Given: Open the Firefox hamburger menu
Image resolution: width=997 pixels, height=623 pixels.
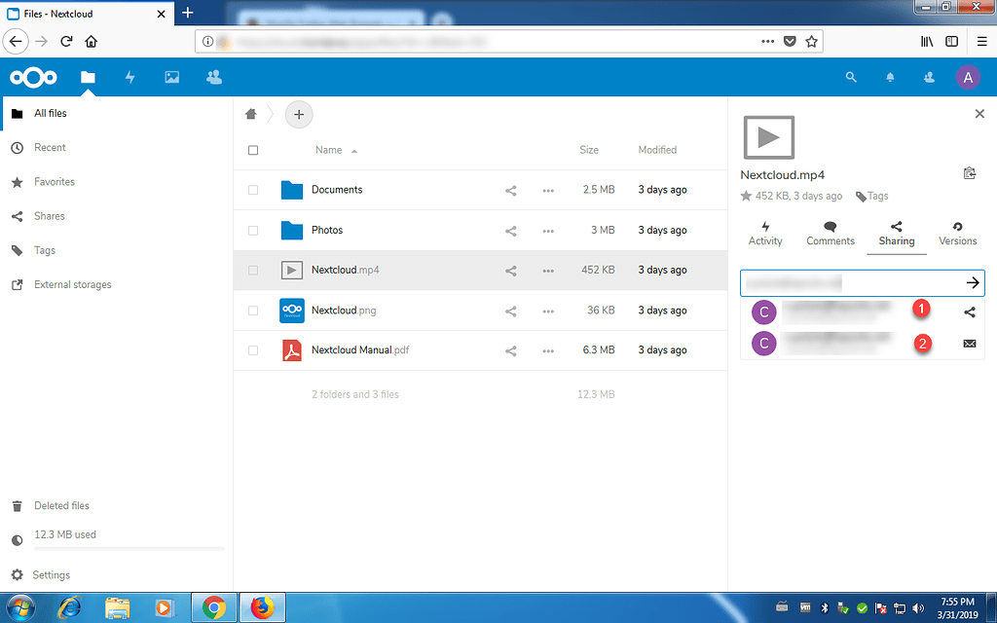Looking at the screenshot, I should [981, 42].
